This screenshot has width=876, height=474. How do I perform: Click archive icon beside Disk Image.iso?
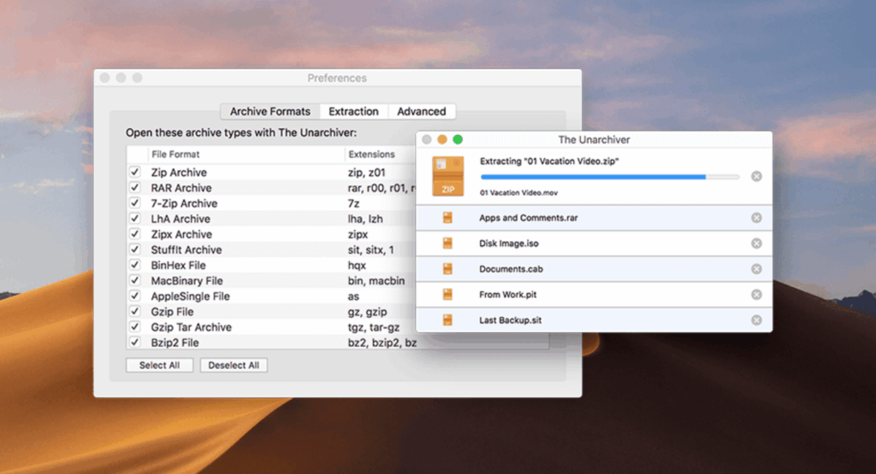click(x=447, y=243)
